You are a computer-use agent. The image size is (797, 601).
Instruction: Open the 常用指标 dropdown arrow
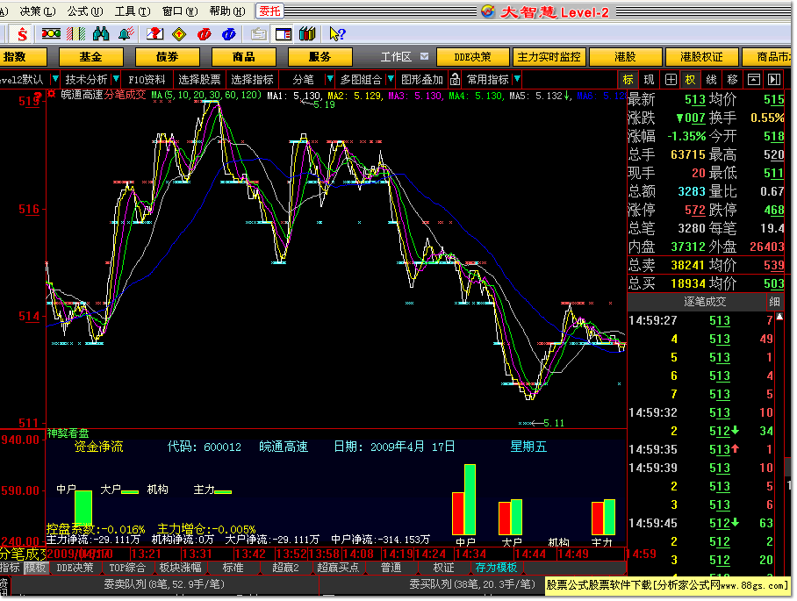[517, 79]
